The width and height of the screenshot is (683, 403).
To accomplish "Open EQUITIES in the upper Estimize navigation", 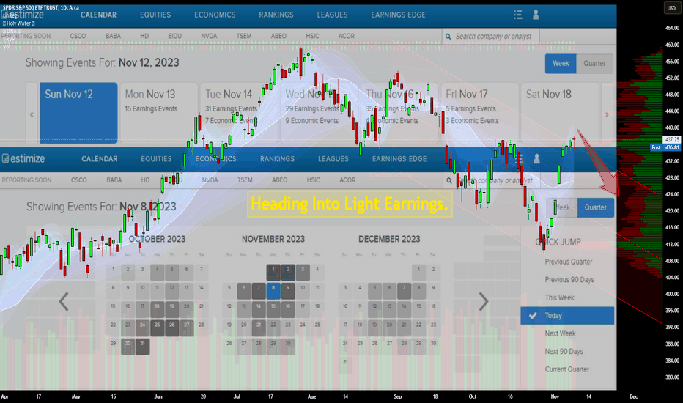I will pos(155,15).
